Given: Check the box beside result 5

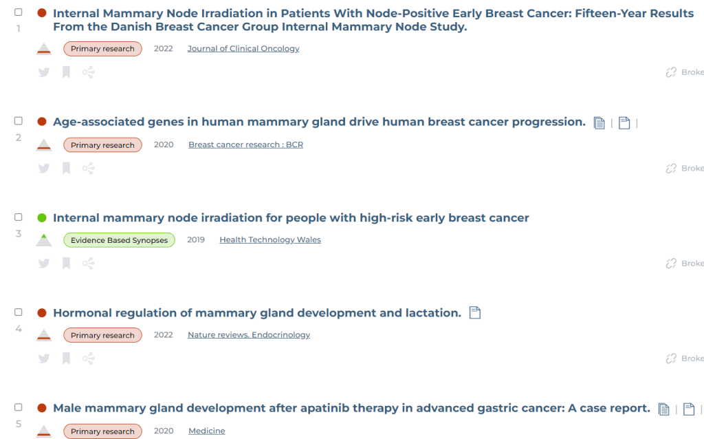Looking at the screenshot, I should tap(19, 407).
